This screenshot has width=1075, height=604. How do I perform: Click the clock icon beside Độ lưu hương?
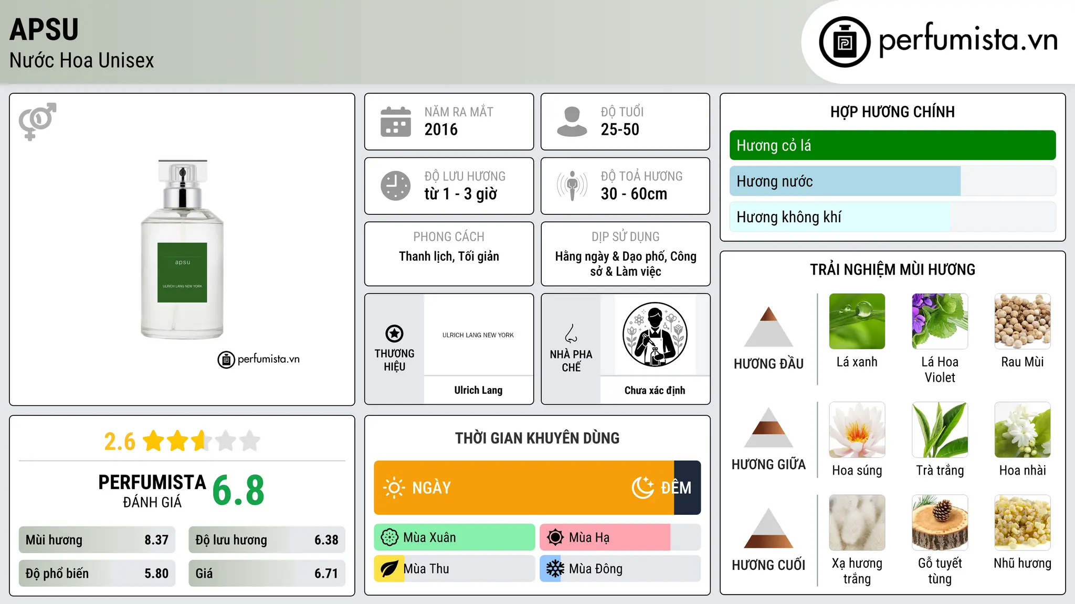tap(396, 186)
